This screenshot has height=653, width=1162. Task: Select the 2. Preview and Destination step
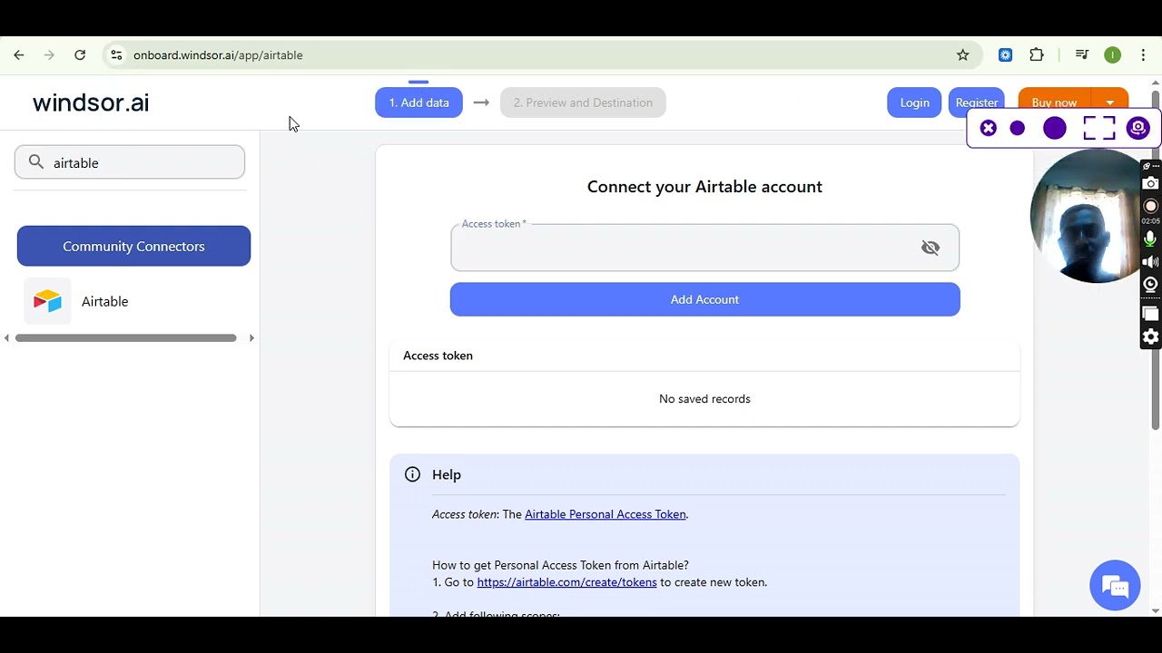click(x=583, y=102)
